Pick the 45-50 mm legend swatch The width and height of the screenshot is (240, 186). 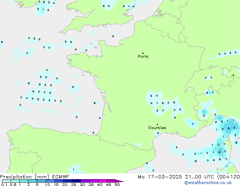coord(111,181)
